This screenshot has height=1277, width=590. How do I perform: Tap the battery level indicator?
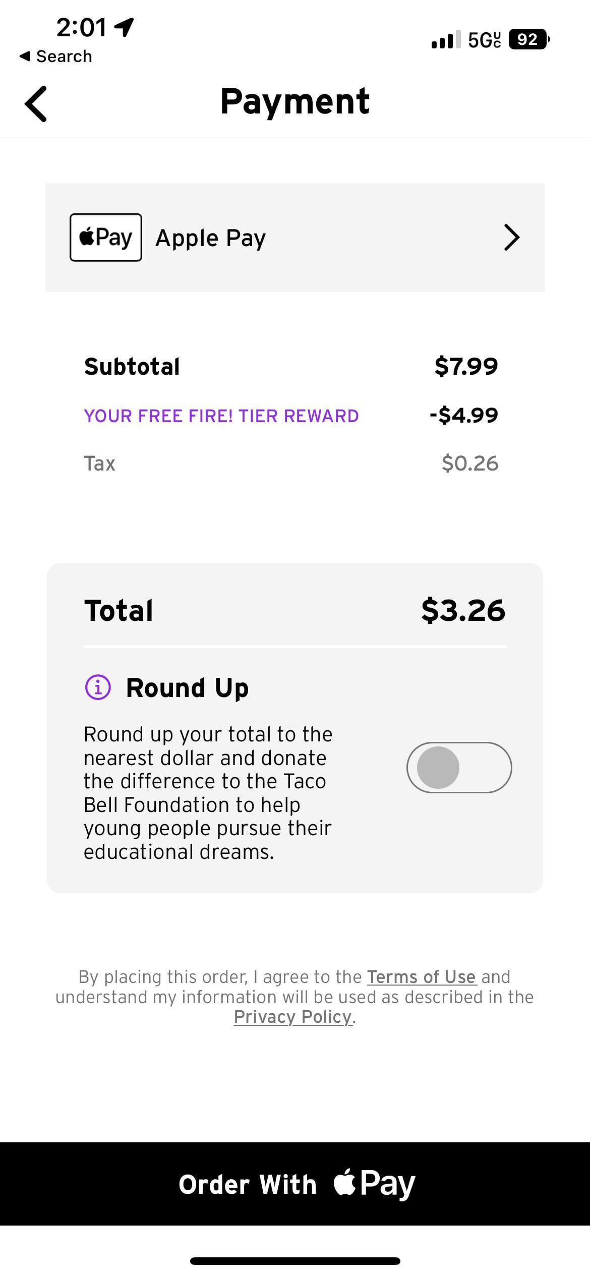529,39
